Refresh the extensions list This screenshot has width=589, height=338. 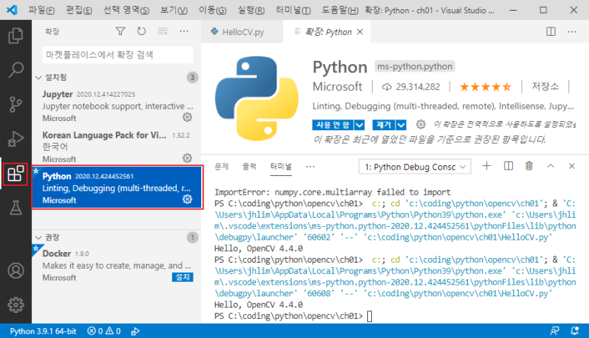[141, 31]
